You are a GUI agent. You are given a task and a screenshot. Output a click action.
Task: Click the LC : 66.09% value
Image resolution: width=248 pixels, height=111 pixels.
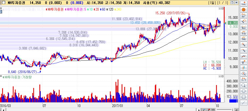[x=212, y=65]
